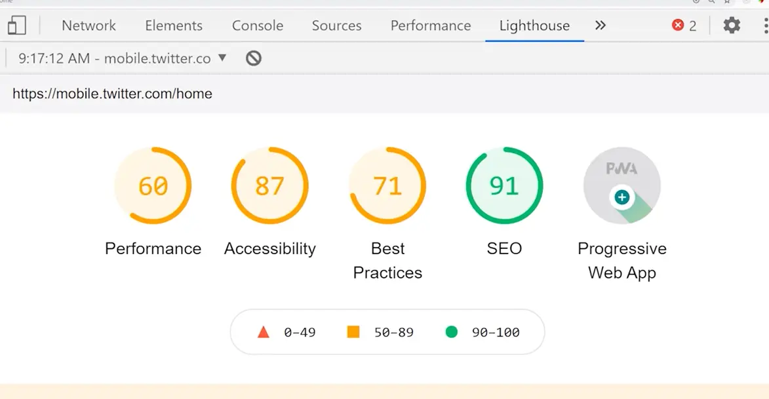
Task: Open DevTools settings gear
Action: (732, 26)
